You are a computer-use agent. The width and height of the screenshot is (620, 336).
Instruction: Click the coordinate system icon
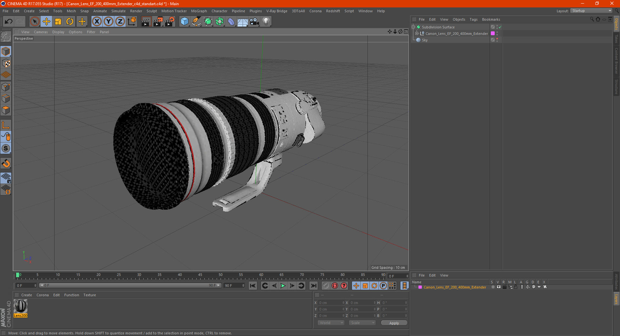pyautogui.click(x=132, y=22)
